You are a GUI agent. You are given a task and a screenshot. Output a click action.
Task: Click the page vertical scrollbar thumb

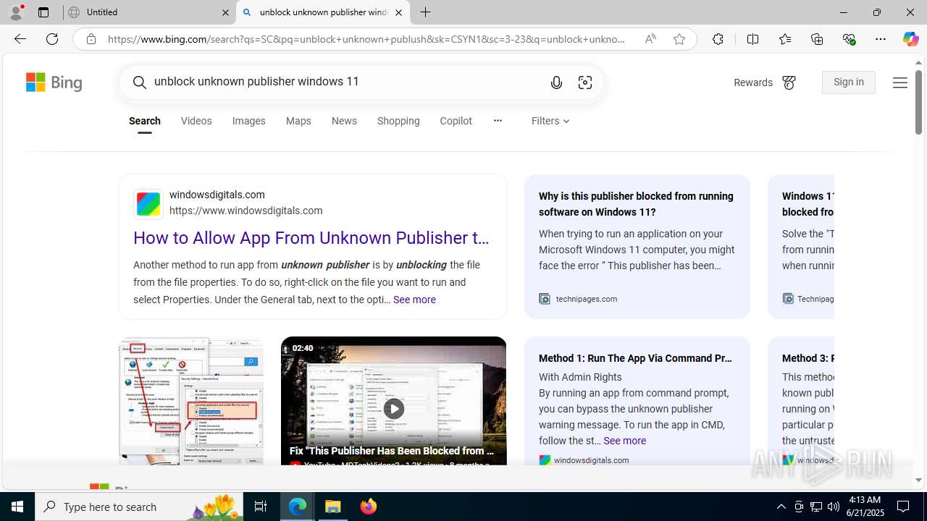(x=918, y=102)
